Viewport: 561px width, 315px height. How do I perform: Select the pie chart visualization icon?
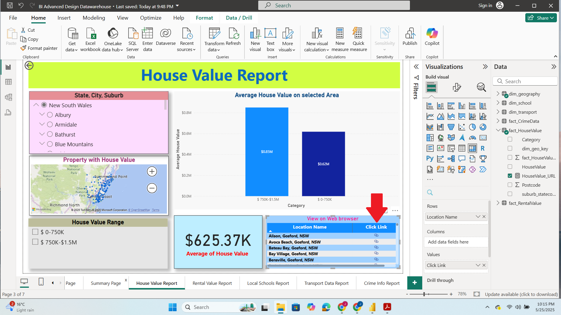pos(472,127)
